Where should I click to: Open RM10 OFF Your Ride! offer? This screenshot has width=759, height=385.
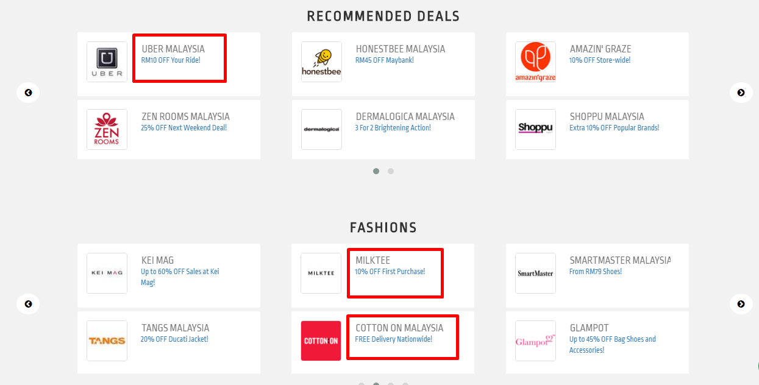tap(171, 60)
